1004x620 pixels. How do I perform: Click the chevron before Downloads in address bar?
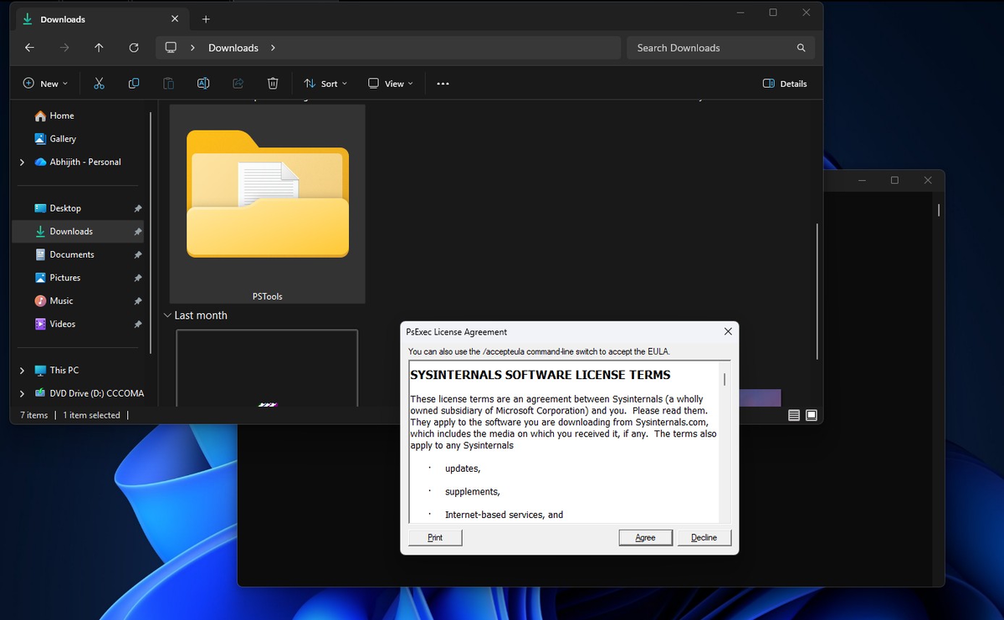point(192,48)
